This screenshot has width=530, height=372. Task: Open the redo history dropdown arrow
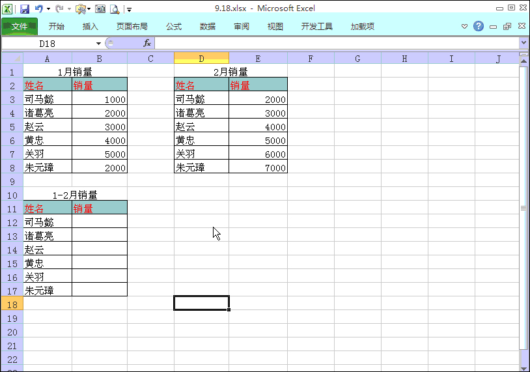(69, 9)
